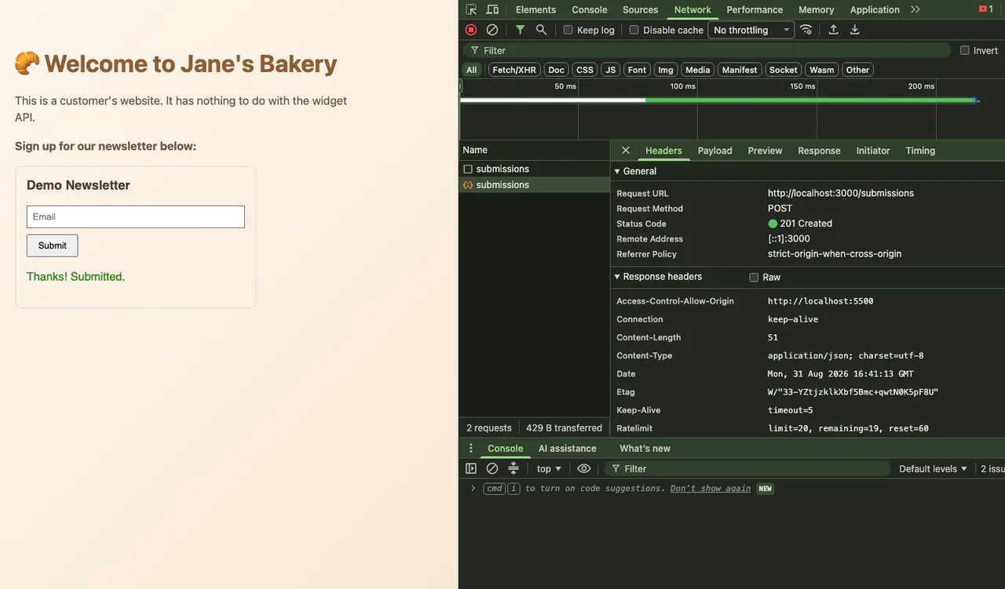Toggle the device toolbar icon
Viewport: 1005px width, 589px height.
click(492, 9)
